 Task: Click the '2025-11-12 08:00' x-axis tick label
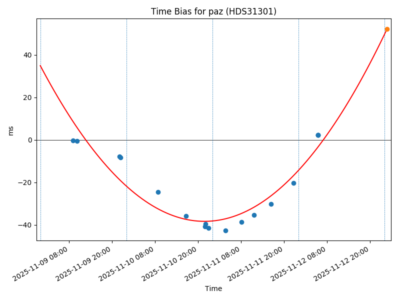point(300,262)
